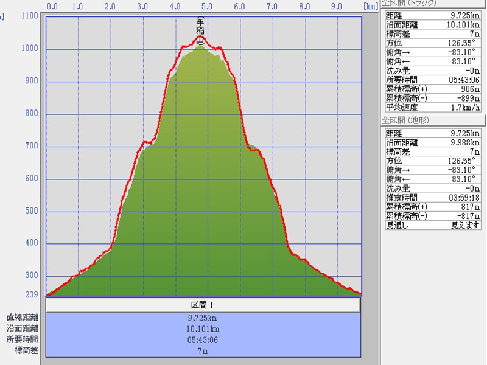Select the 平均速度 1.7km/h row

tap(433, 107)
